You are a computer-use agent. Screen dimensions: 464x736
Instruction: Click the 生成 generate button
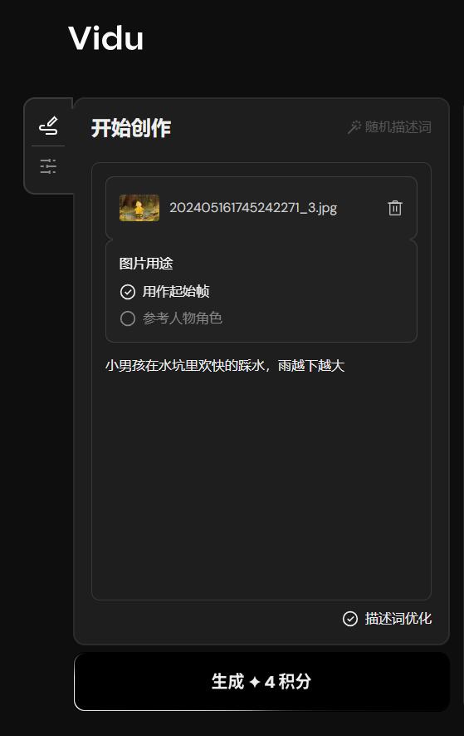pos(261,681)
